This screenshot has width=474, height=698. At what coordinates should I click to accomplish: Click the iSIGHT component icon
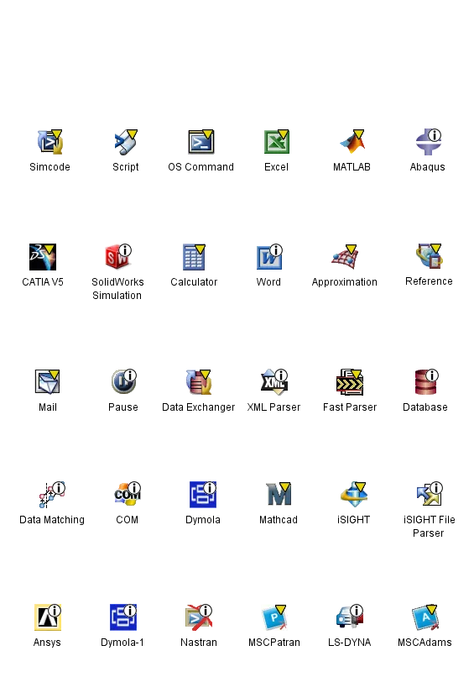(x=353, y=495)
